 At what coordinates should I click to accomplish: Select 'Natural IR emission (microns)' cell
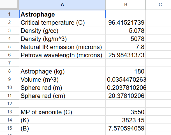coord(62,47)
